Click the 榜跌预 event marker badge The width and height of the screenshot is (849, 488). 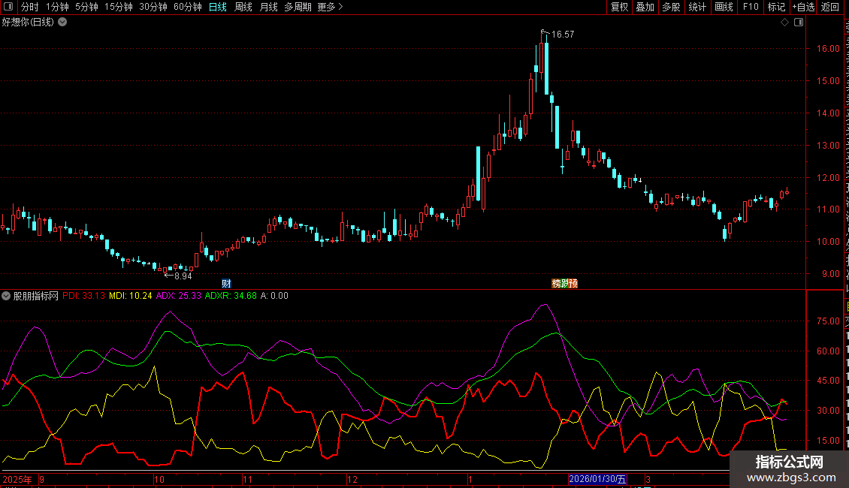[x=564, y=283]
